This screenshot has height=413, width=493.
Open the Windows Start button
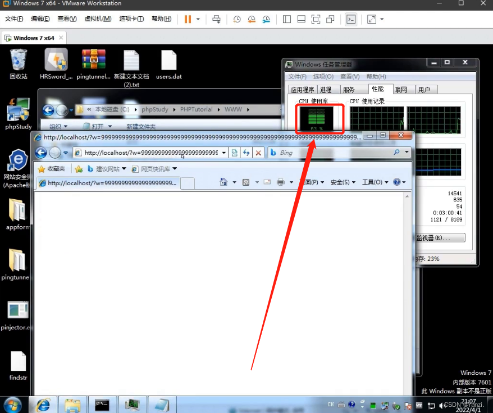(x=12, y=405)
